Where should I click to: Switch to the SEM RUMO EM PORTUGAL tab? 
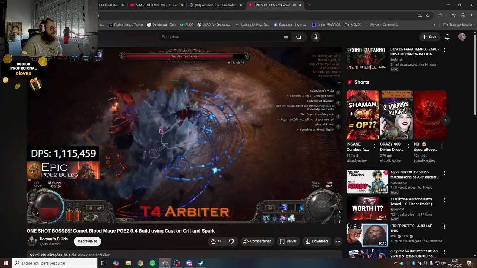tap(156, 5)
